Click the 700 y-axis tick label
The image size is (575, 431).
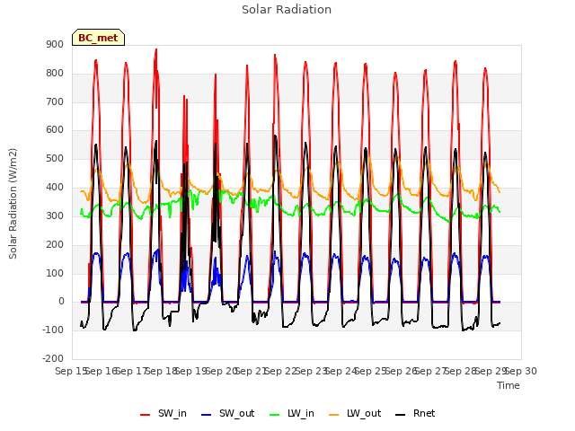point(55,101)
